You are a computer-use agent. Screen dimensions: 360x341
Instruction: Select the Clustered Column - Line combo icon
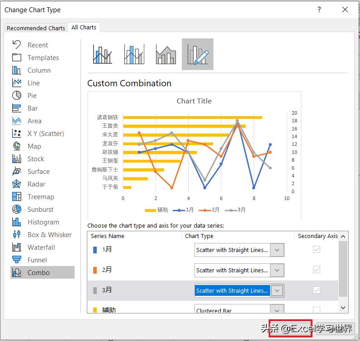(103, 54)
